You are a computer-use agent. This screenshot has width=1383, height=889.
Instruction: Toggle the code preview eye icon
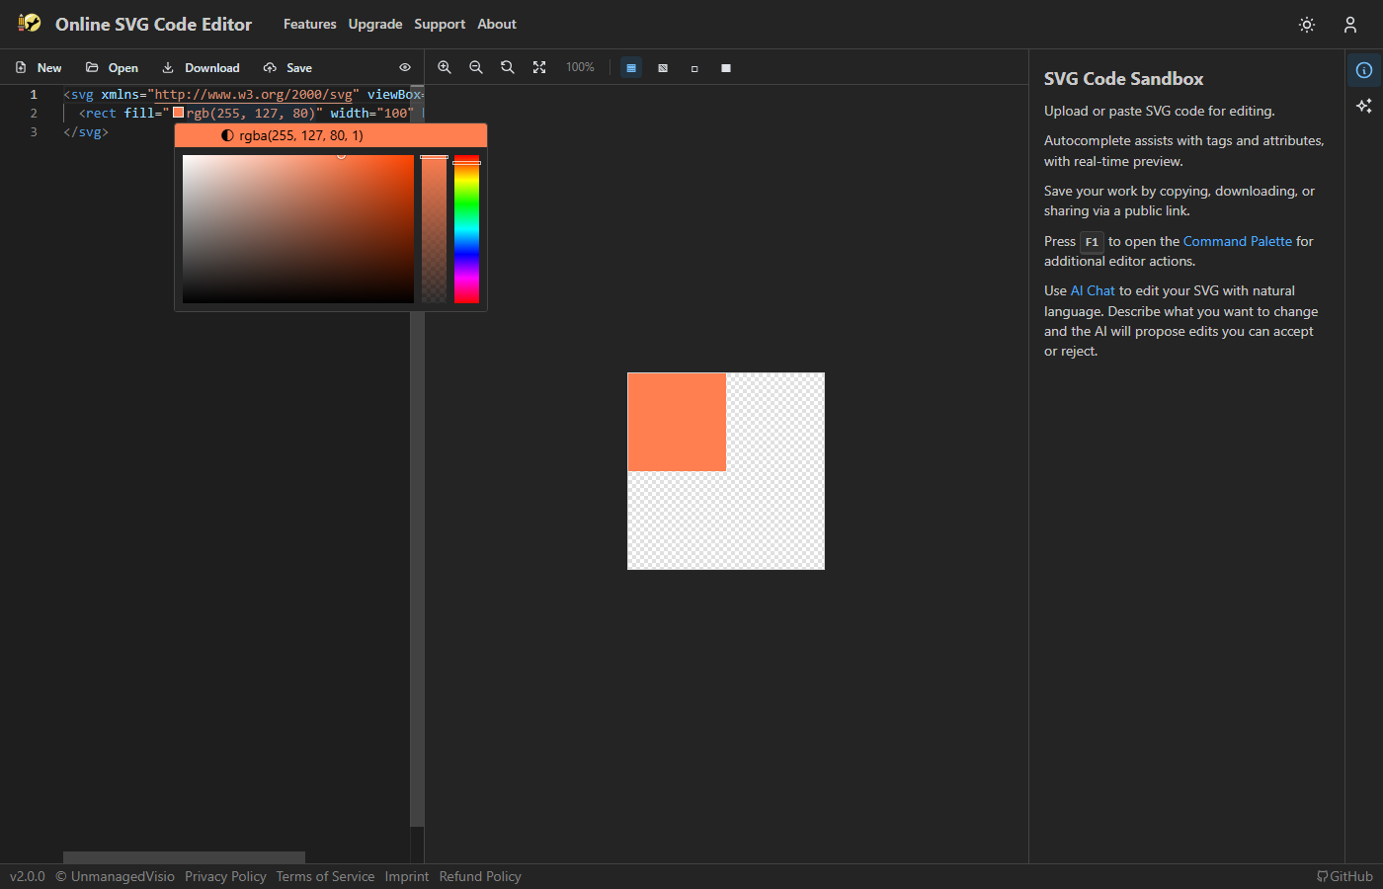(404, 67)
